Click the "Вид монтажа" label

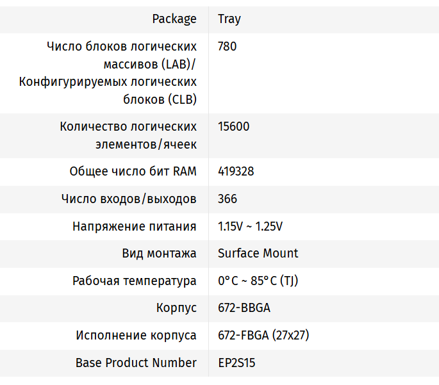pyautogui.click(x=159, y=253)
